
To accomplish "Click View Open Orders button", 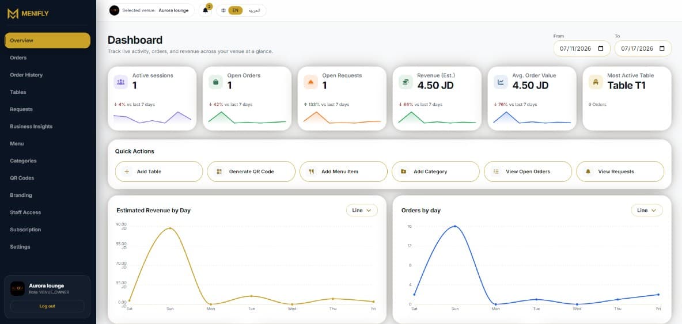I will (528, 171).
